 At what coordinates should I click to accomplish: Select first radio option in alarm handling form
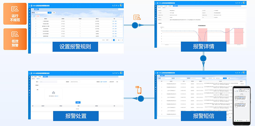click(101, 82)
